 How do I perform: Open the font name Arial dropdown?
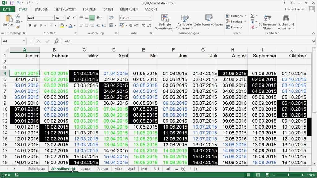tap(53, 18)
